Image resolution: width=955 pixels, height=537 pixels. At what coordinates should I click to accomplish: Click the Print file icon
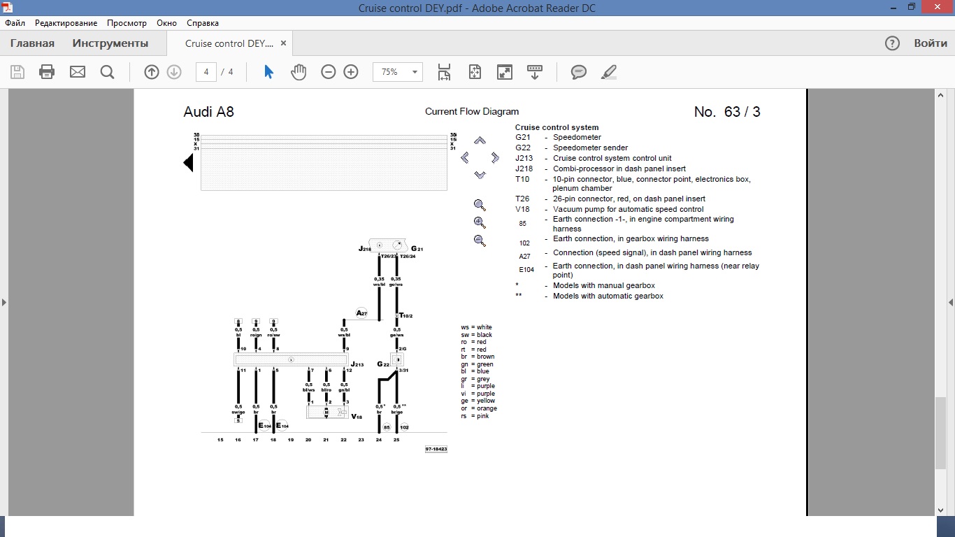47,72
